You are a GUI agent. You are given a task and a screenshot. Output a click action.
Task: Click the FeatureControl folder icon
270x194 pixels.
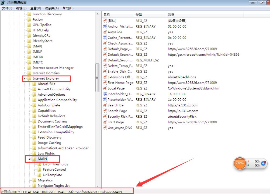(39, 170)
